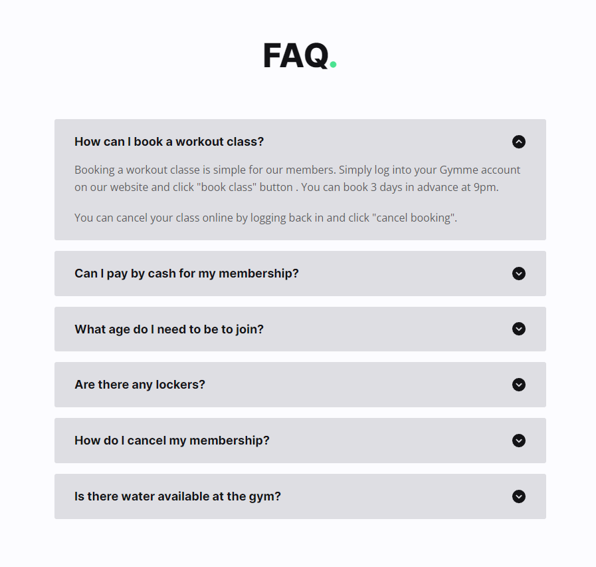Expand 'How do I cancel my membership?'
Image resolution: width=596 pixels, height=567 pixels.
pyautogui.click(x=172, y=441)
